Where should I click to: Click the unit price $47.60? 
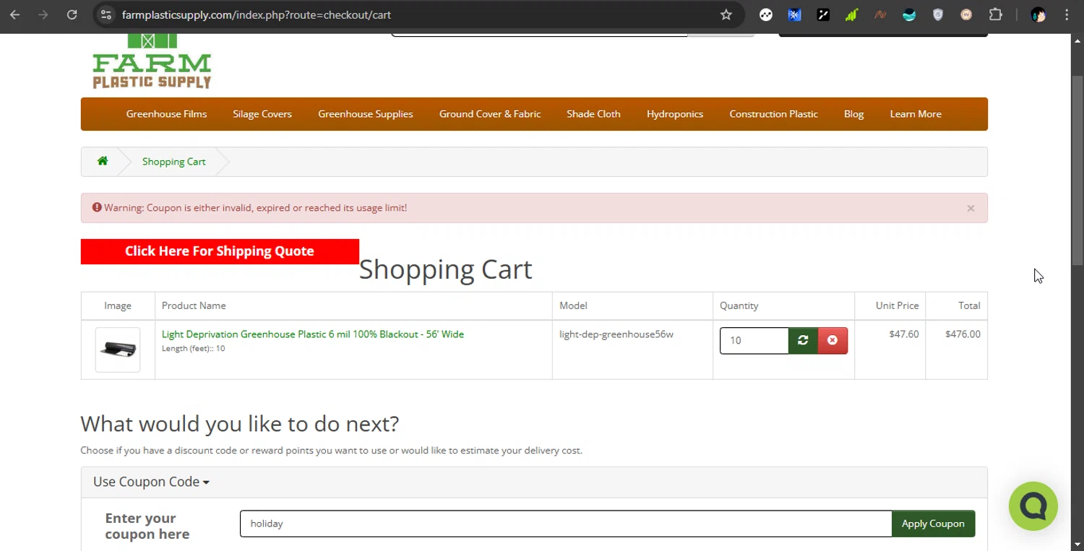904,334
